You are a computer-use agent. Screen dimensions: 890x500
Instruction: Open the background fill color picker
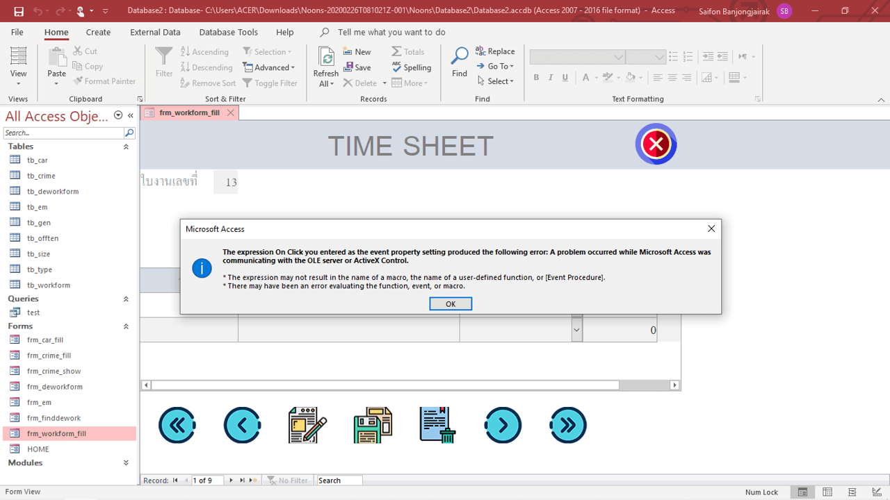click(640, 78)
